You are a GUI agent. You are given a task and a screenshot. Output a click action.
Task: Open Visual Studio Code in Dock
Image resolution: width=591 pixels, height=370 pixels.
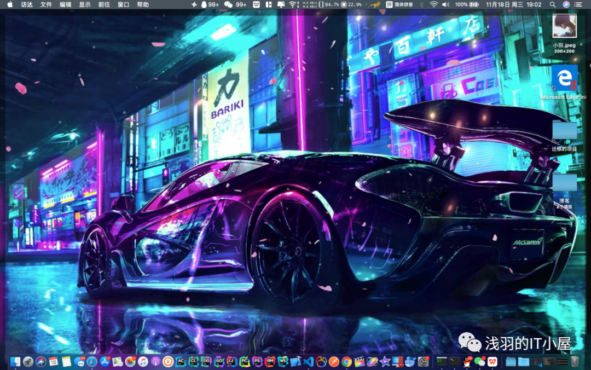308,362
